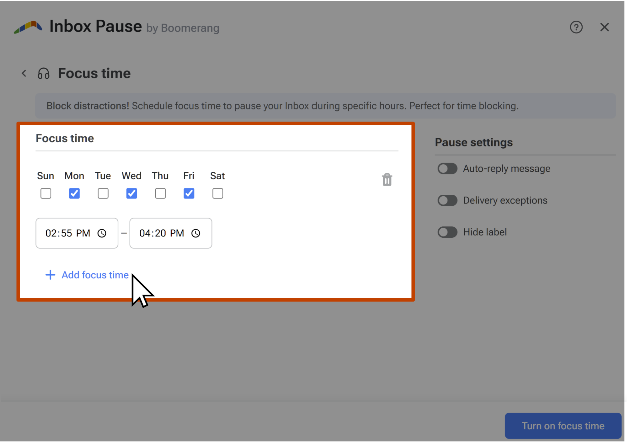Click the Pause settings heading
The image size is (627, 446).
pos(474,142)
